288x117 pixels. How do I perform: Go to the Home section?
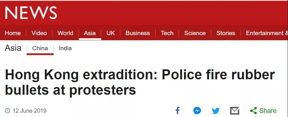13,33
